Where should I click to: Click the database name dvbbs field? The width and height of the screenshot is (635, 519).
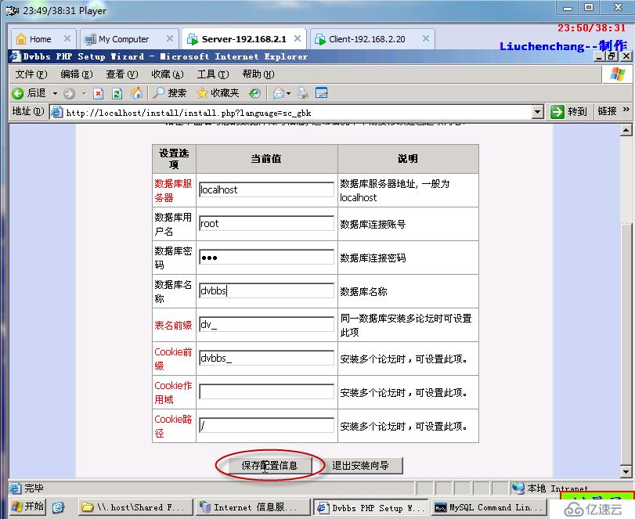pos(266,290)
